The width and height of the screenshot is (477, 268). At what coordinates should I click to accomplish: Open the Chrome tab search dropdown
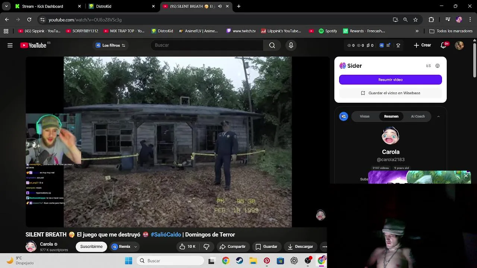[6, 6]
